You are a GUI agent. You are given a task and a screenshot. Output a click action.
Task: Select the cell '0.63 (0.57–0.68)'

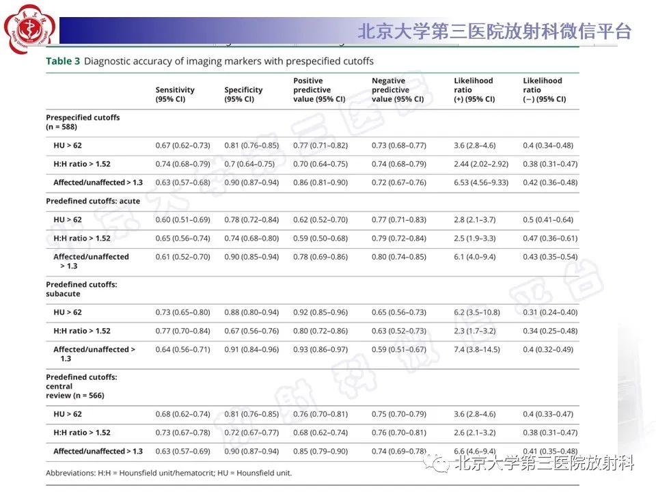tap(183, 182)
